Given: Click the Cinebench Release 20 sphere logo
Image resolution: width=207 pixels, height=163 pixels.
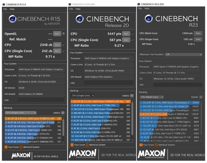Looking at the screenshot, I should [x=80, y=19].
